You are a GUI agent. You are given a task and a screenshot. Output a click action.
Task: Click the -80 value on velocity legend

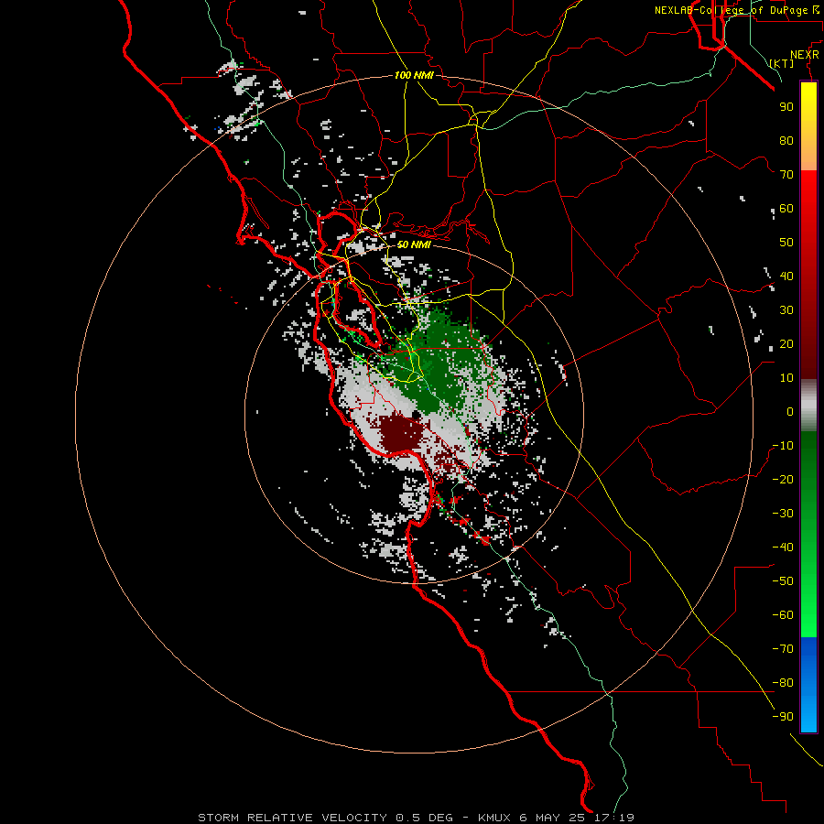pos(783,683)
